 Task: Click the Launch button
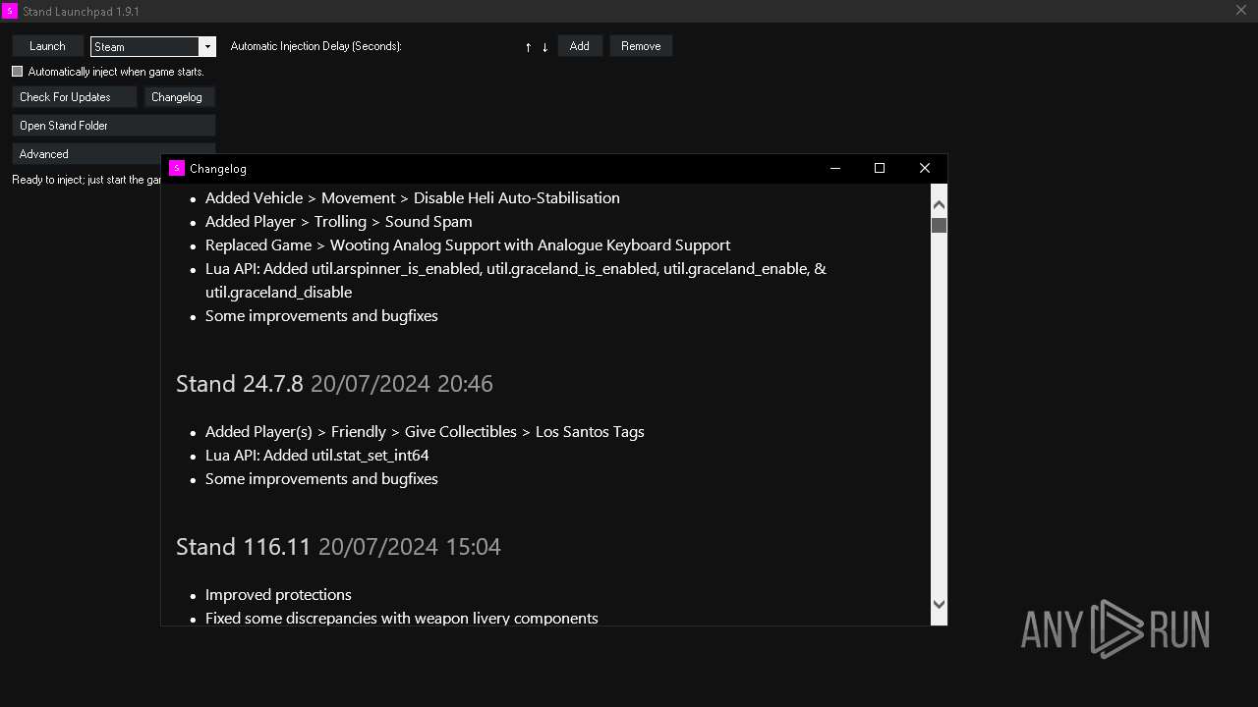coord(47,46)
